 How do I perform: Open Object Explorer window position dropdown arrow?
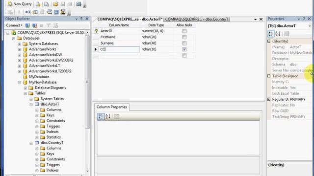click(77, 19)
